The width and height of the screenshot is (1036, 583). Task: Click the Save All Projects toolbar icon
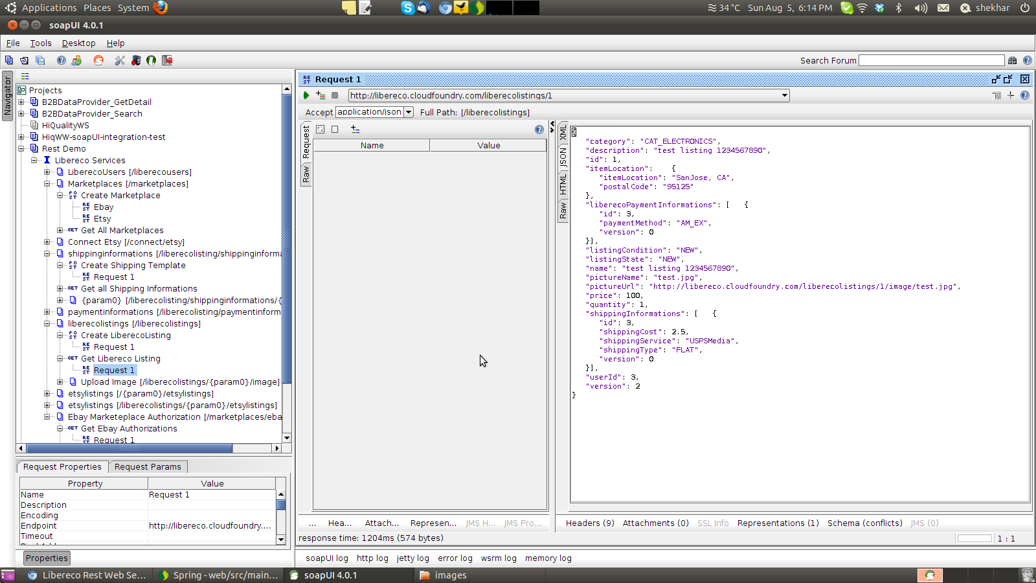click(x=40, y=60)
